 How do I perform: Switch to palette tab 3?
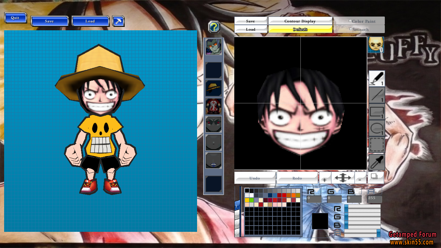point(237,225)
